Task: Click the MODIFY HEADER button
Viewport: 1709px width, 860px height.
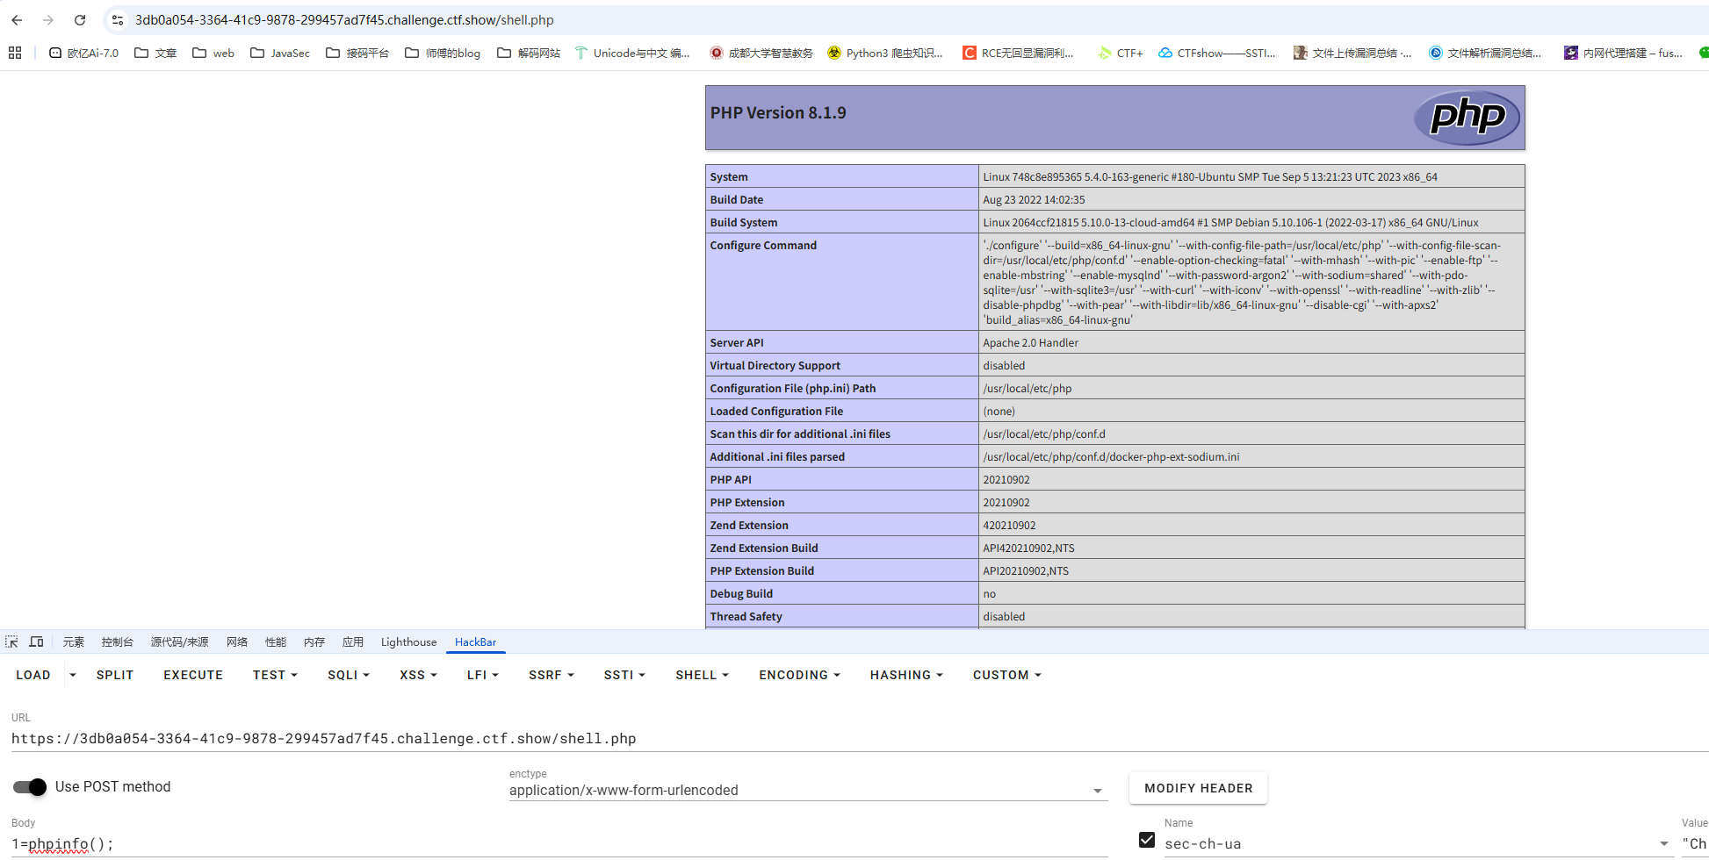Action: pos(1198,788)
